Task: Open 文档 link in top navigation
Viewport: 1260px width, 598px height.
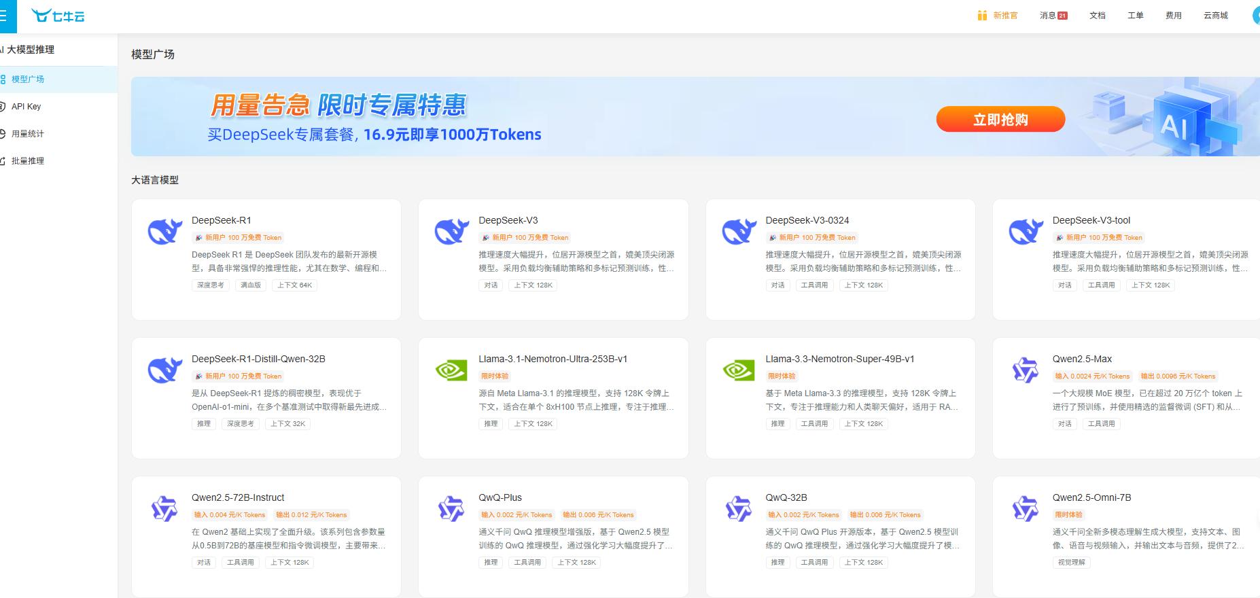Action: 1098,16
